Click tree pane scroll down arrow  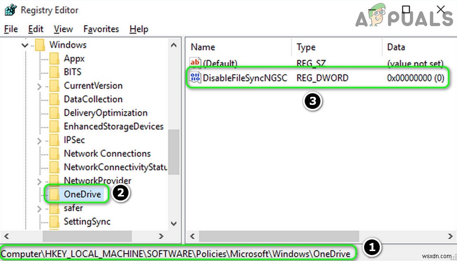[174, 224]
